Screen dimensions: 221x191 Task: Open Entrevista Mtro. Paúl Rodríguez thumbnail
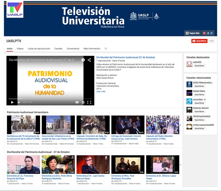pos(128,165)
